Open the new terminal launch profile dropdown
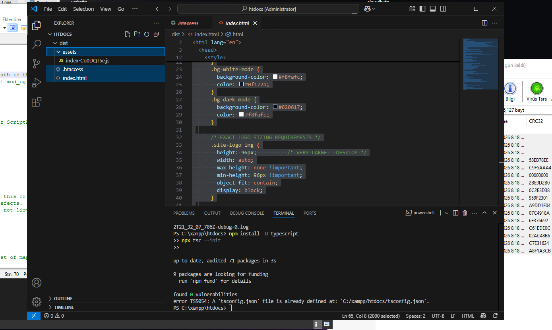 (x=447, y=213)
